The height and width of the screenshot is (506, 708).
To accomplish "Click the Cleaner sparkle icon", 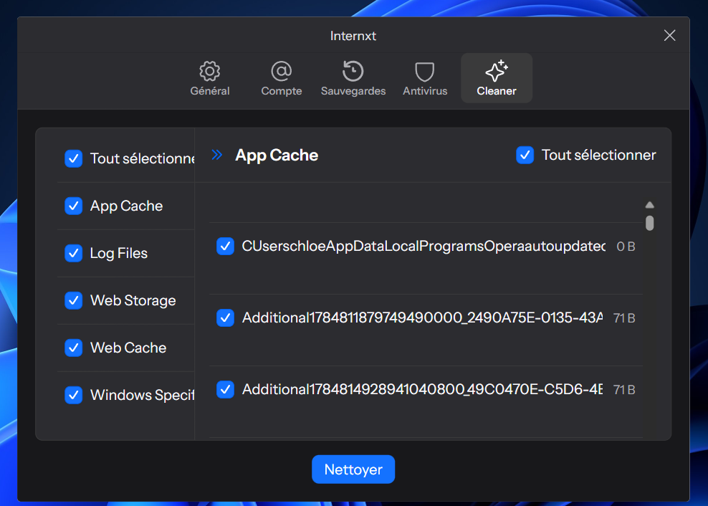I will 497,71.
